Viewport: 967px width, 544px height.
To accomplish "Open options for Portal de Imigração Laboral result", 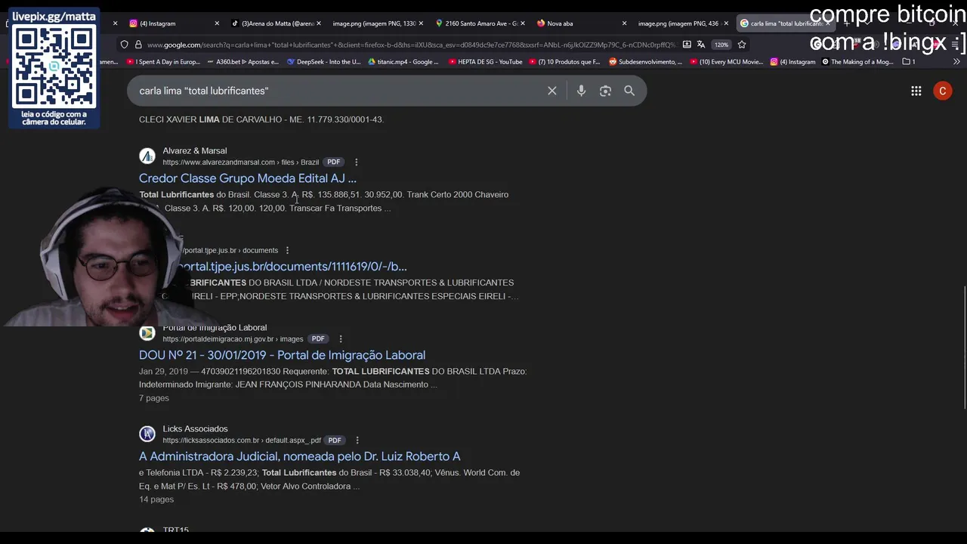I will (x=341, y=338).
